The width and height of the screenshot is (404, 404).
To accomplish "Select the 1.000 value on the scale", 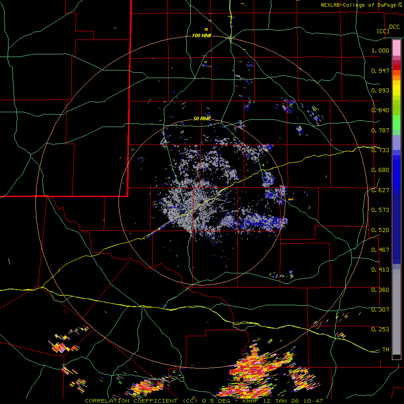I will tap(380, 50).
